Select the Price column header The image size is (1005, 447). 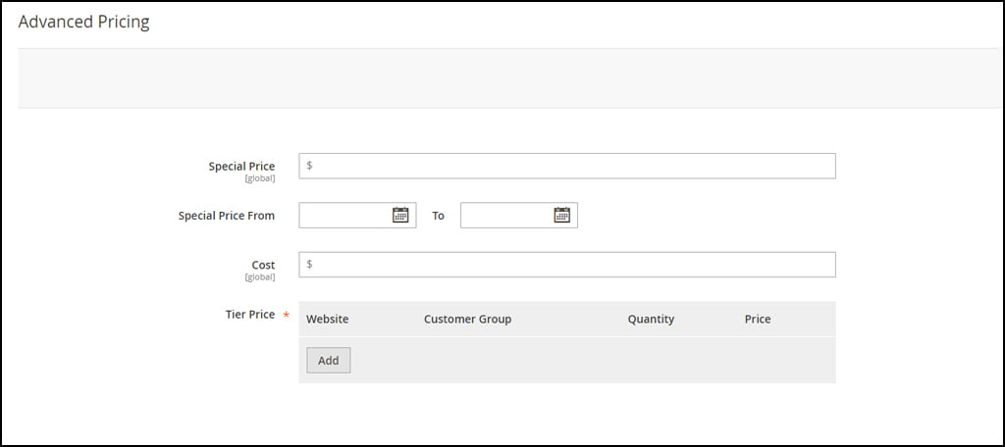pos(758,319)
